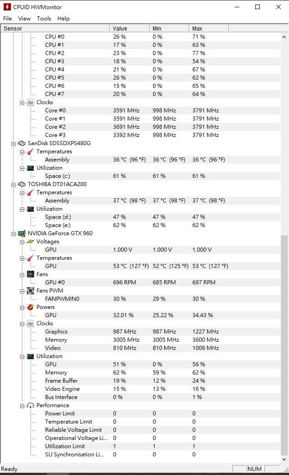Collapse the SanDisk Temperatures branch

[22, 152]
